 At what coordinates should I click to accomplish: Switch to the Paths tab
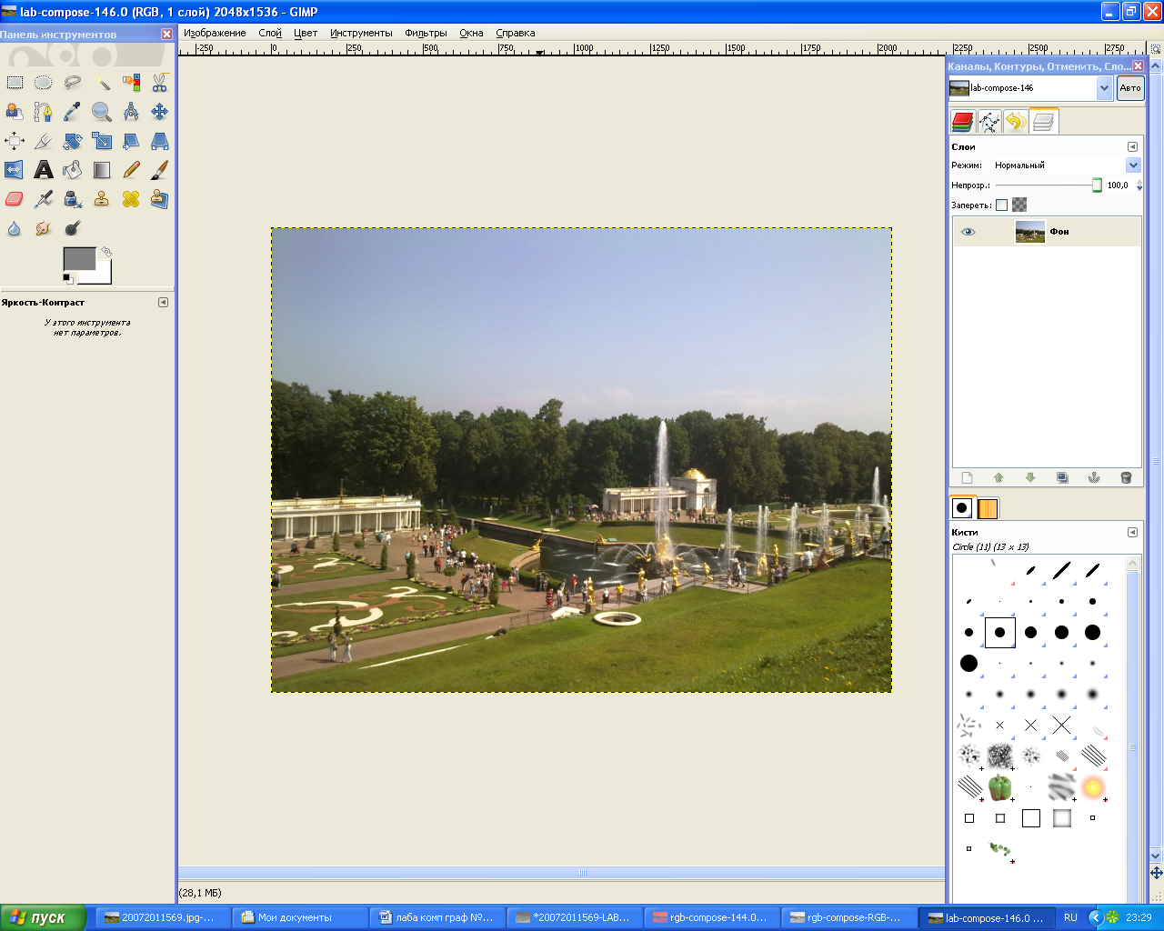click(x=989, y=122)
